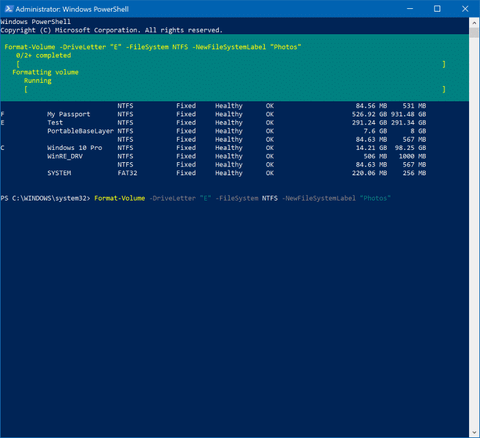
Task: Click the 291.24 GB remaining size value
Action: coord(370,123)
